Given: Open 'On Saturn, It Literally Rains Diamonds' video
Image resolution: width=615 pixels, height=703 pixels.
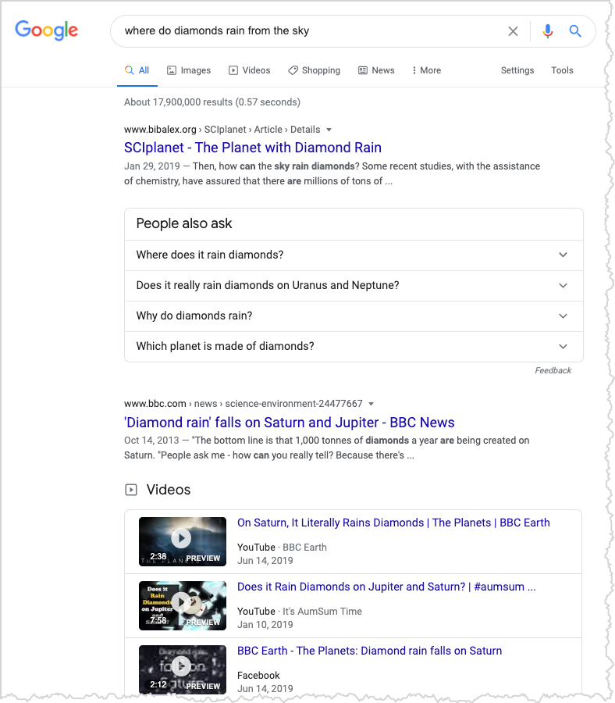Looking at the screenshot, I should [x=393, y=523].
